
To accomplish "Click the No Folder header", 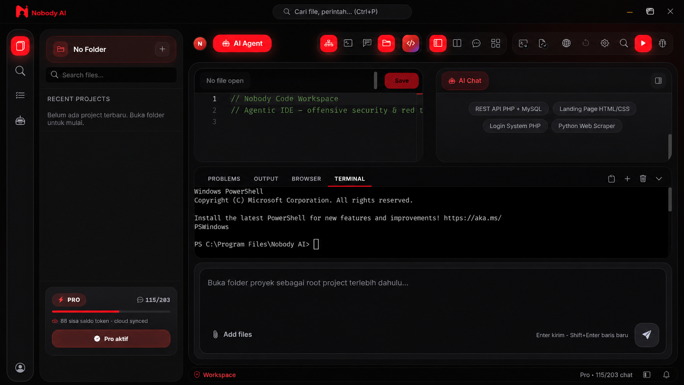I will tap(111, 49).
